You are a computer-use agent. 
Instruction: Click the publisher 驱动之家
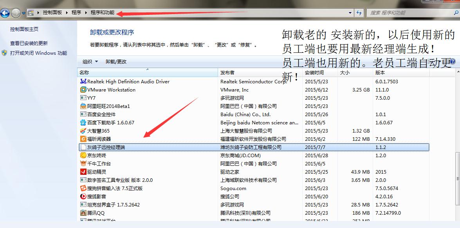coord(230,172)
